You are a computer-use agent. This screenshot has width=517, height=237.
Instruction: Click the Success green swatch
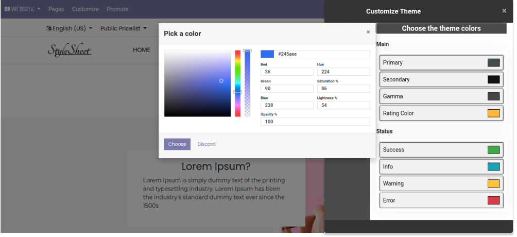(494, 150)
